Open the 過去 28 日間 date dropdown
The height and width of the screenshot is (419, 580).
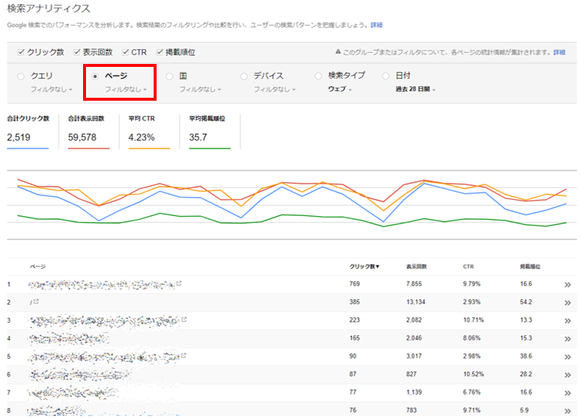click(x=415, y=89)
